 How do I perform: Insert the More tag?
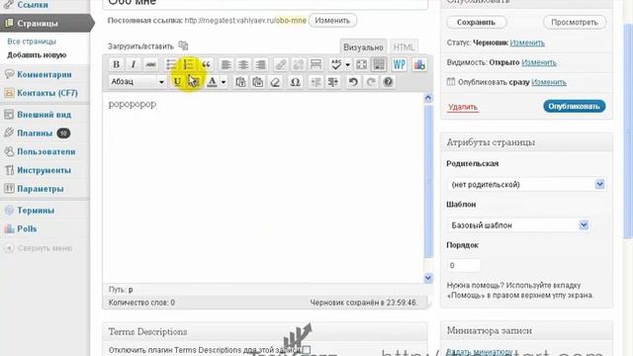[316, 64]
